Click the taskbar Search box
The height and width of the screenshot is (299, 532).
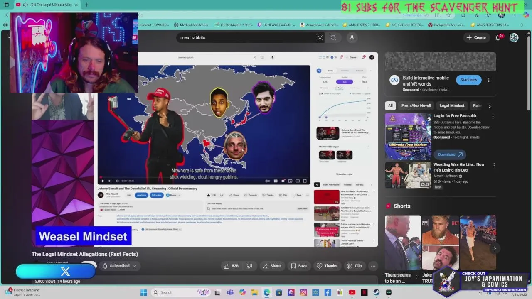point(181,292)
